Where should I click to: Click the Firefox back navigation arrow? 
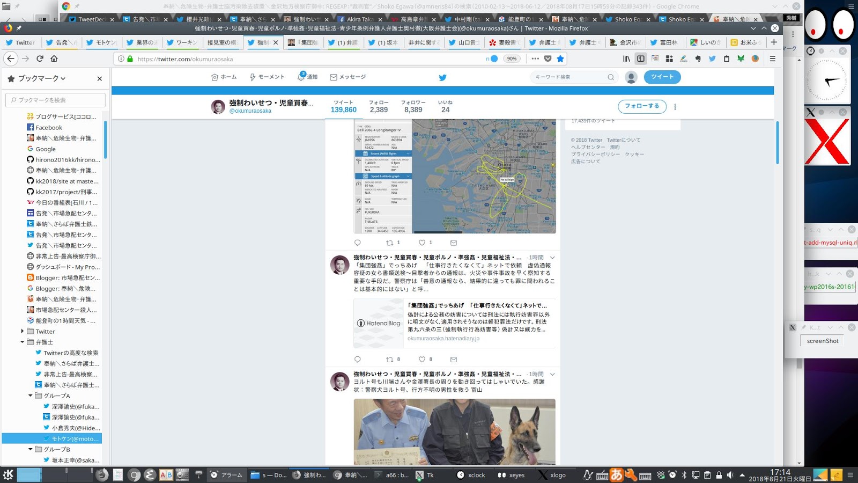pos(11,58)
